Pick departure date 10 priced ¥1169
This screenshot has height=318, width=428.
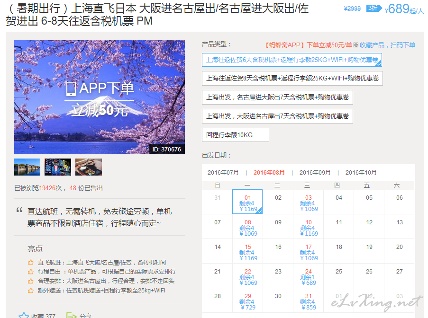pyautogui.click(x=308, y=227)
